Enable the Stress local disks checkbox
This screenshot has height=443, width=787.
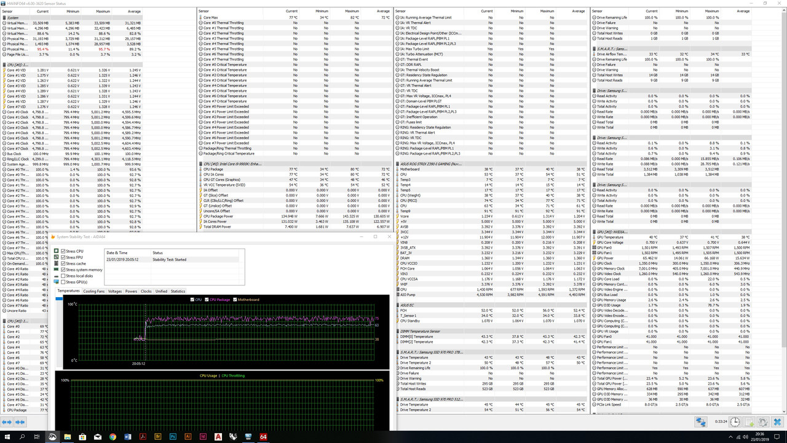(x=63, y=276)
